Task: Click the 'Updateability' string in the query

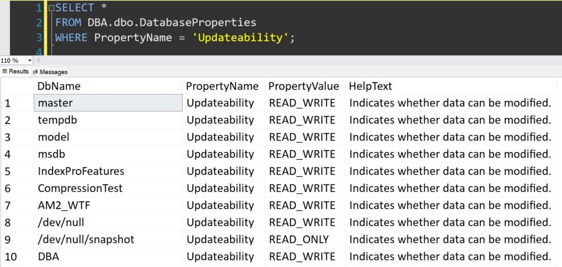Action: coord(240,38)
